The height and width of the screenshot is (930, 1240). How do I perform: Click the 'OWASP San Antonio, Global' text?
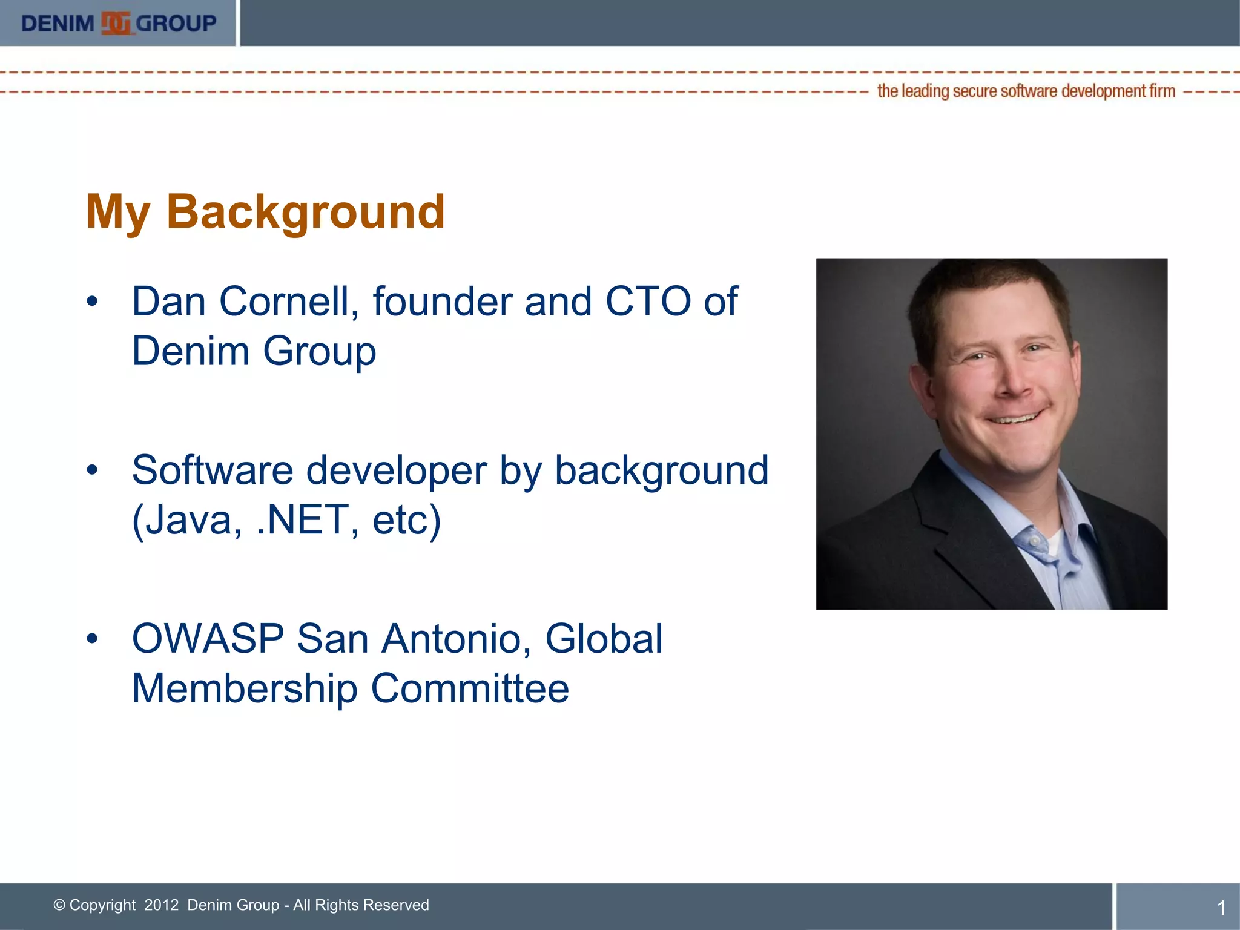pos(397,638)
